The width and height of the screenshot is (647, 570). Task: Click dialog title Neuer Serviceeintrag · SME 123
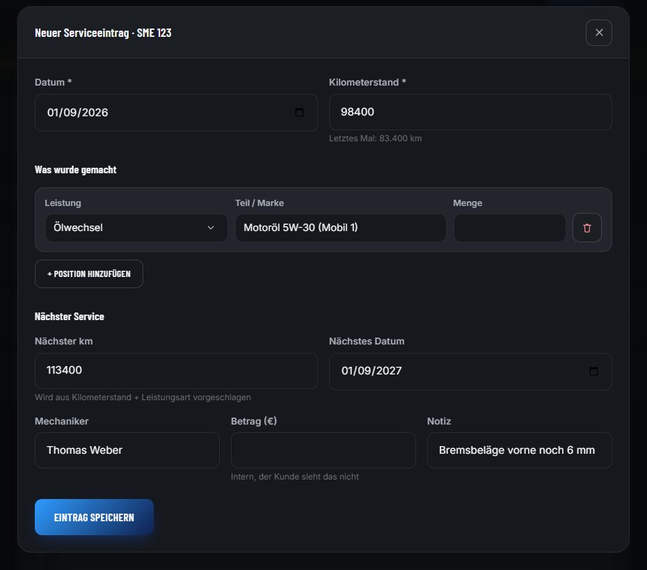click(x=103, y=33)
